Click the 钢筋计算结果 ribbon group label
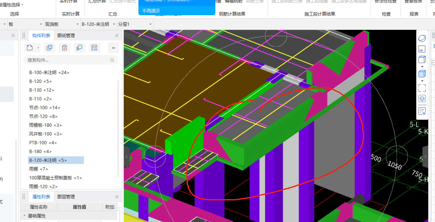Image resolution: width=435 pixels, height=222 pixels. 232,14
